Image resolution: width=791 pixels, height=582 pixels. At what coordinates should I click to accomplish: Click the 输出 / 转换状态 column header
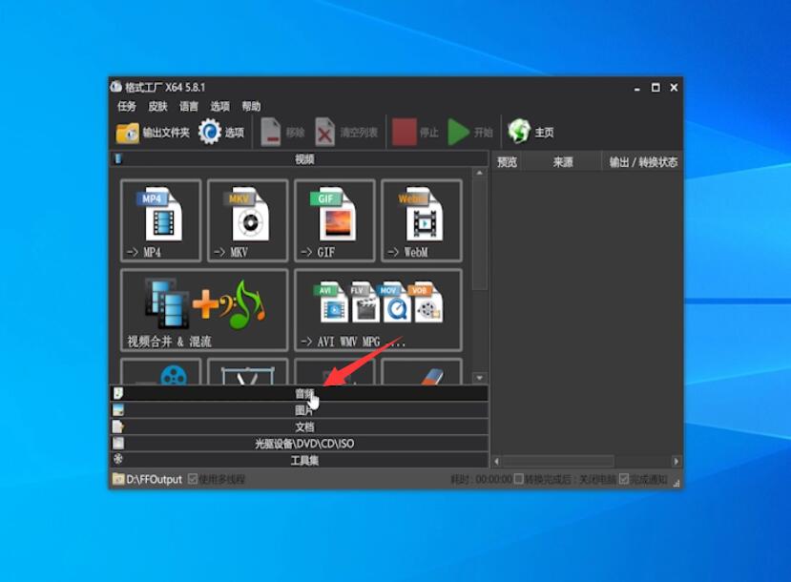click(x=643, y=162)
